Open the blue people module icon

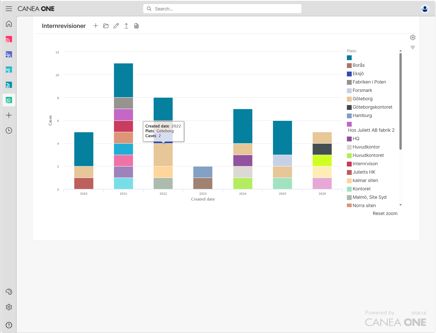pyautogui.click(x=9, y=54)
